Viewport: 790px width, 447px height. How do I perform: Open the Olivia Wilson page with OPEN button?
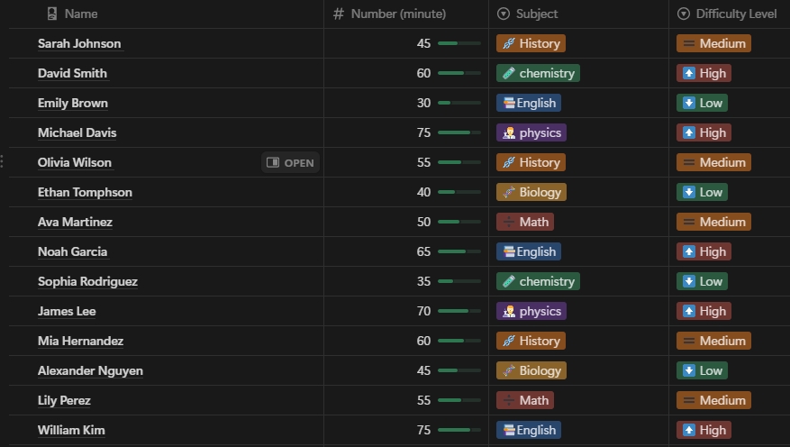click(290, 162)
